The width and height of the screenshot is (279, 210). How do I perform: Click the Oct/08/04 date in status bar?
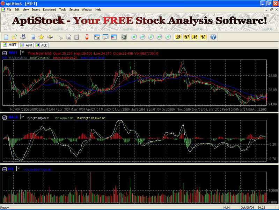[x=247, y=208]
